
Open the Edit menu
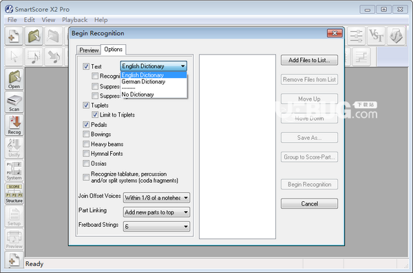coord(29,20)
